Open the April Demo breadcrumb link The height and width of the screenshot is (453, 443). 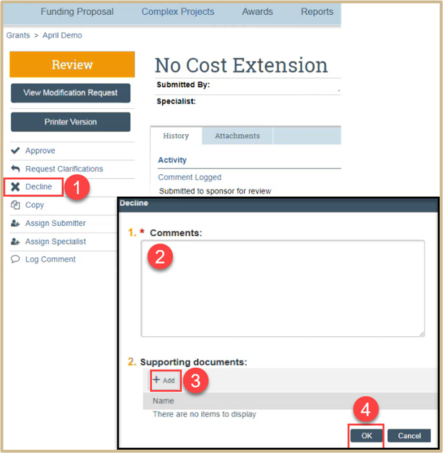pos(62,35)
